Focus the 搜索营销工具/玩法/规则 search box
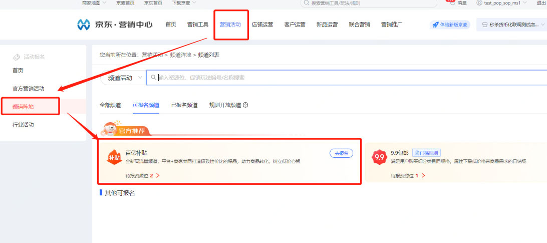Image resolution: width=547 pixels, height=243 pixels. click(369, 3)
